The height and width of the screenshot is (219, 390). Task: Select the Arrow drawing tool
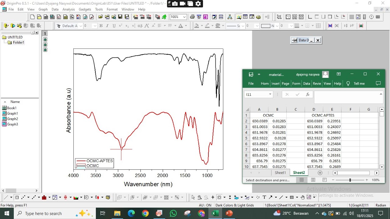[x=271, y=197]
